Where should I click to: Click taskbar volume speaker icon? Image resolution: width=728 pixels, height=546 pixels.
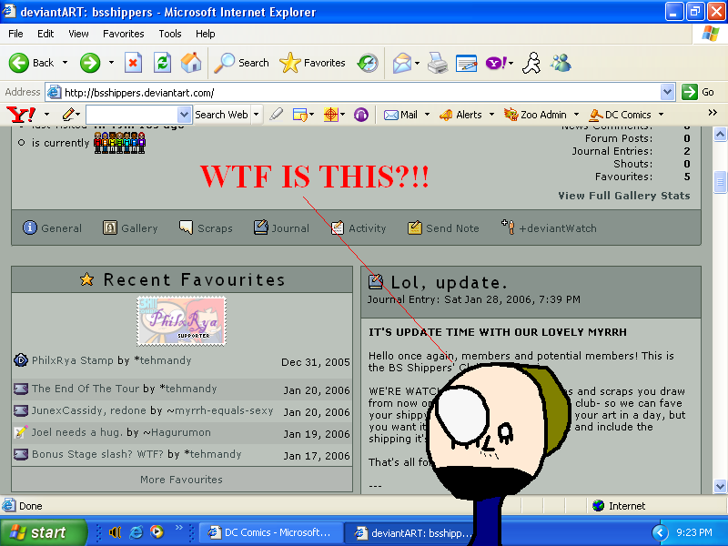tap(115, 532)
